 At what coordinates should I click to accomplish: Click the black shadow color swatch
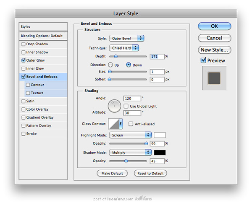pyautogui.click(x=160, y=153)
